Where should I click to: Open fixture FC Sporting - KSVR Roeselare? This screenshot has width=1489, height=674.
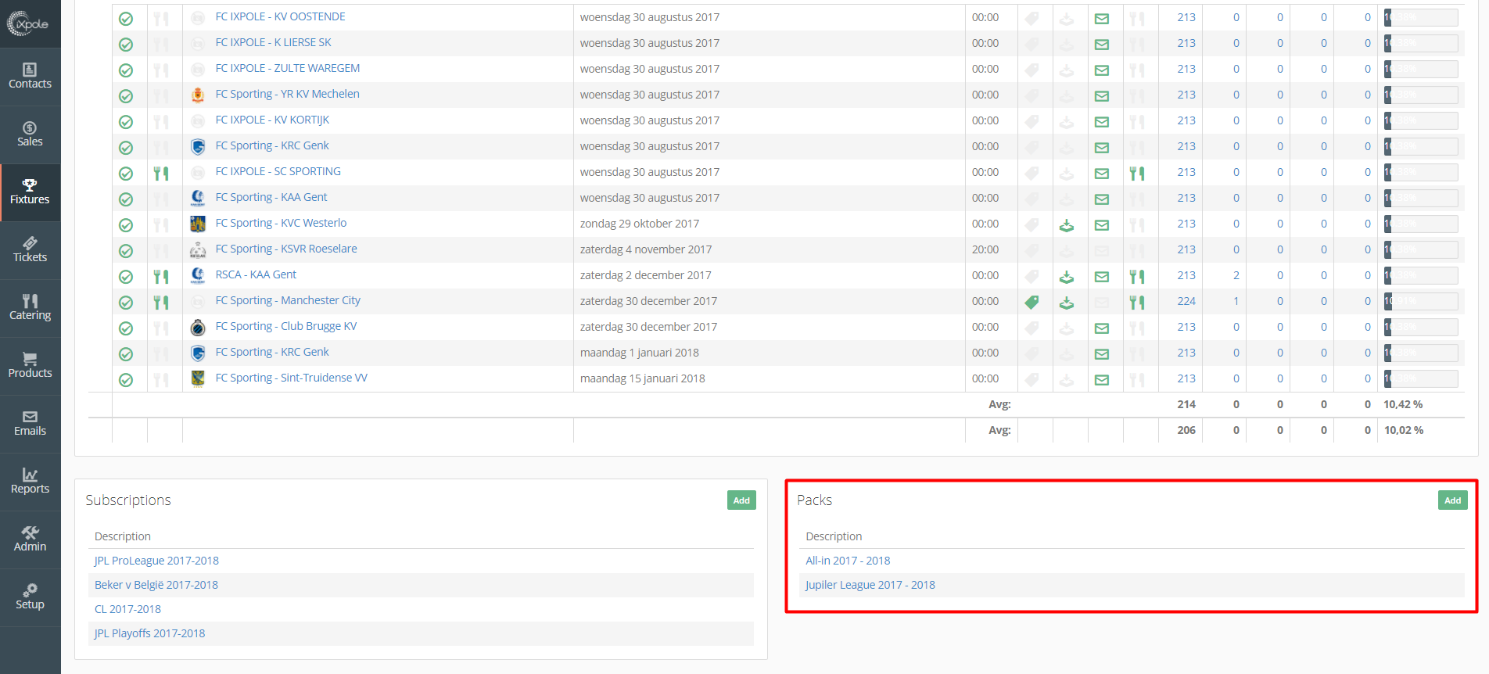coord(285,249)
